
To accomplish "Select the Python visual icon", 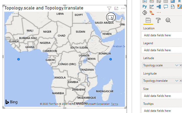I will (x=144, y=6).
